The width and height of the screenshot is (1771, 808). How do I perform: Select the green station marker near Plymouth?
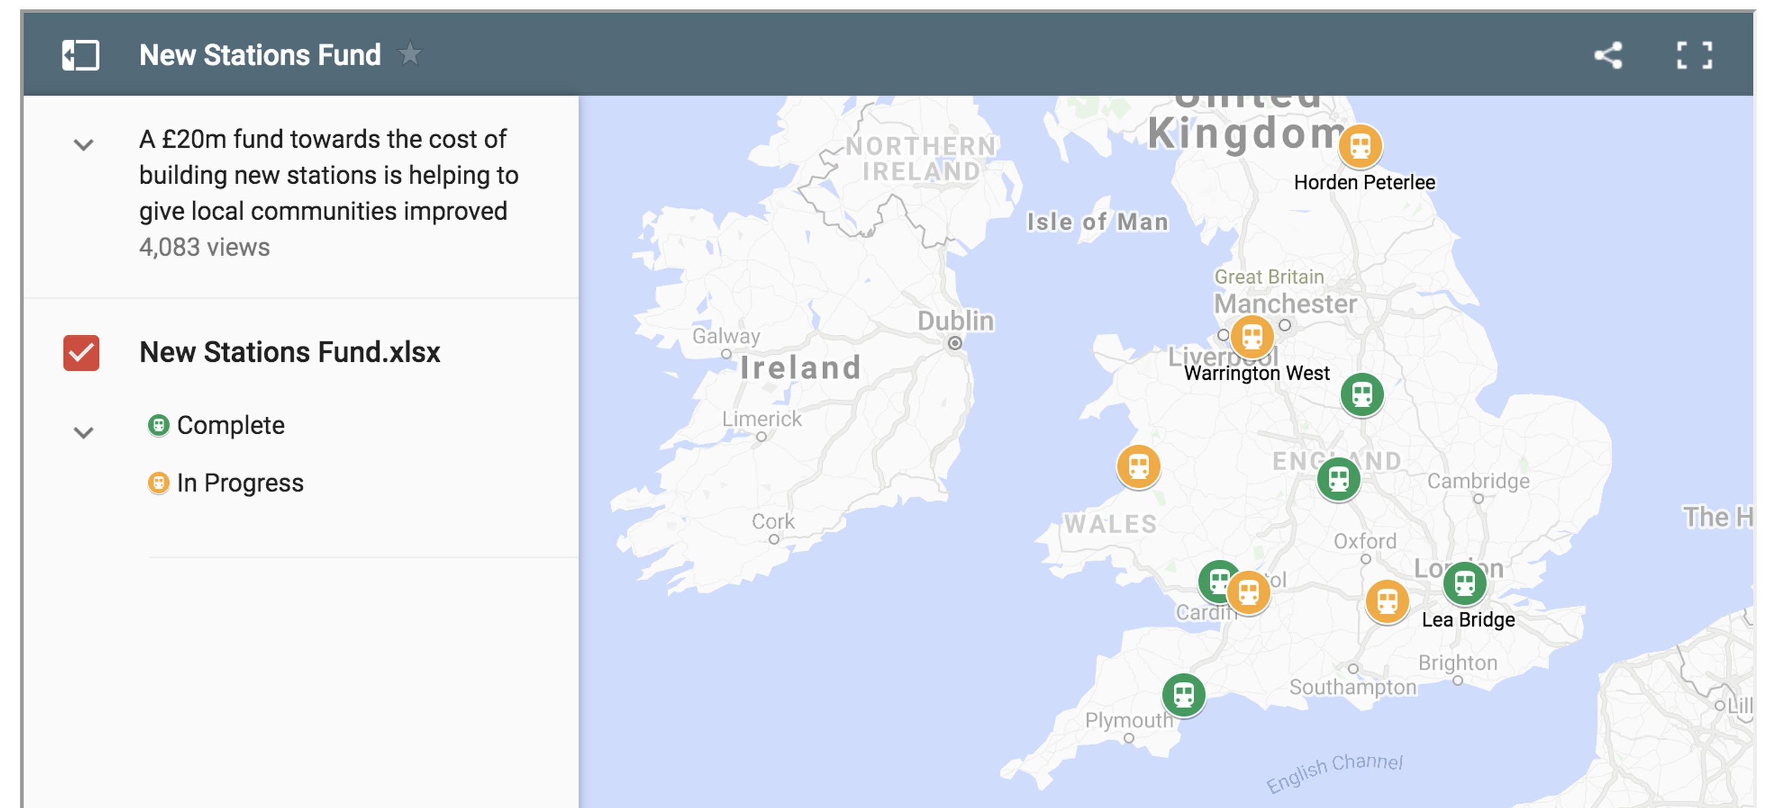tap(1183, 696)
